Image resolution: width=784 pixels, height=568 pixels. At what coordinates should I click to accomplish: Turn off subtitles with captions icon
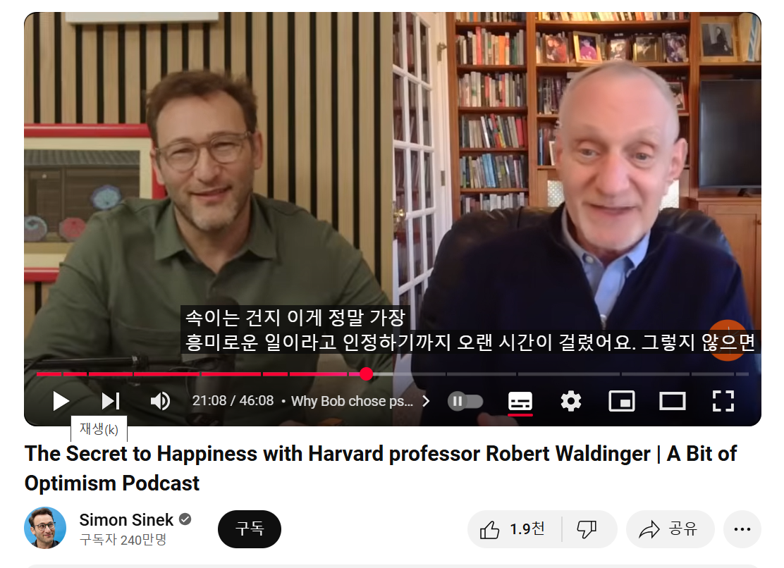(x=520, y=401)
